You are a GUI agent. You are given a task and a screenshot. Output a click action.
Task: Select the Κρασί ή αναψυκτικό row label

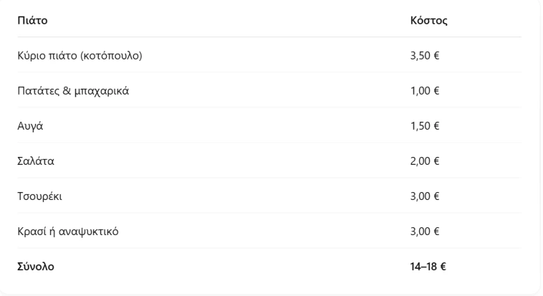pyautogui.click(x=68, y=232)
